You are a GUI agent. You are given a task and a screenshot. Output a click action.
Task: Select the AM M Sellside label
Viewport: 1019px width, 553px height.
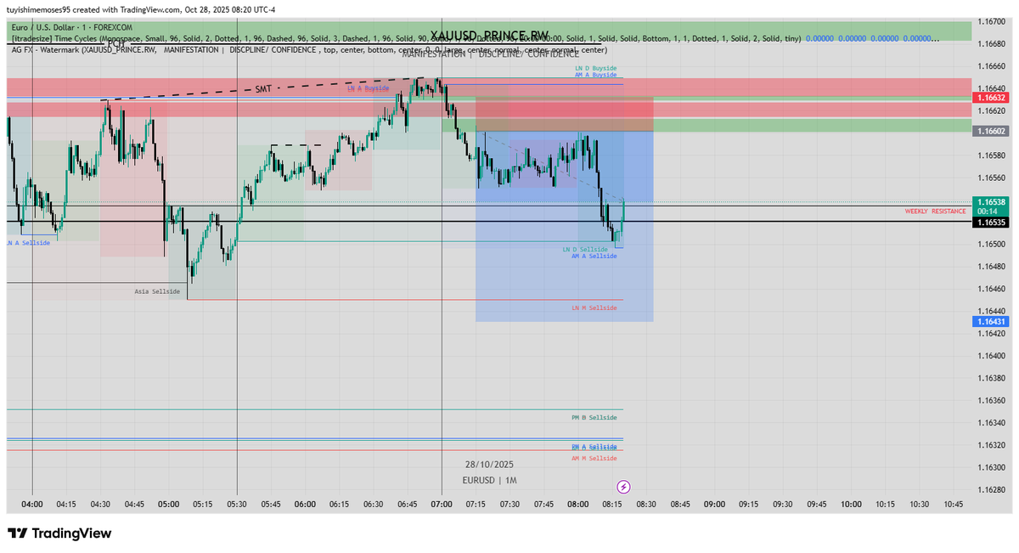pos(594,459)
